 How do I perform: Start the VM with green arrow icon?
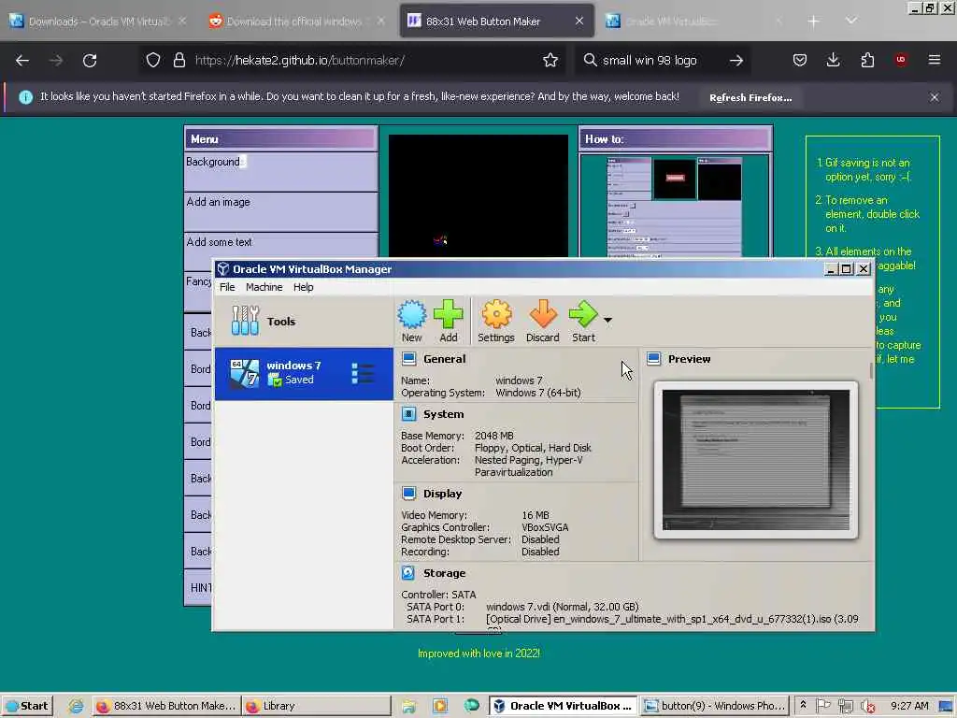tap(583, 322)
